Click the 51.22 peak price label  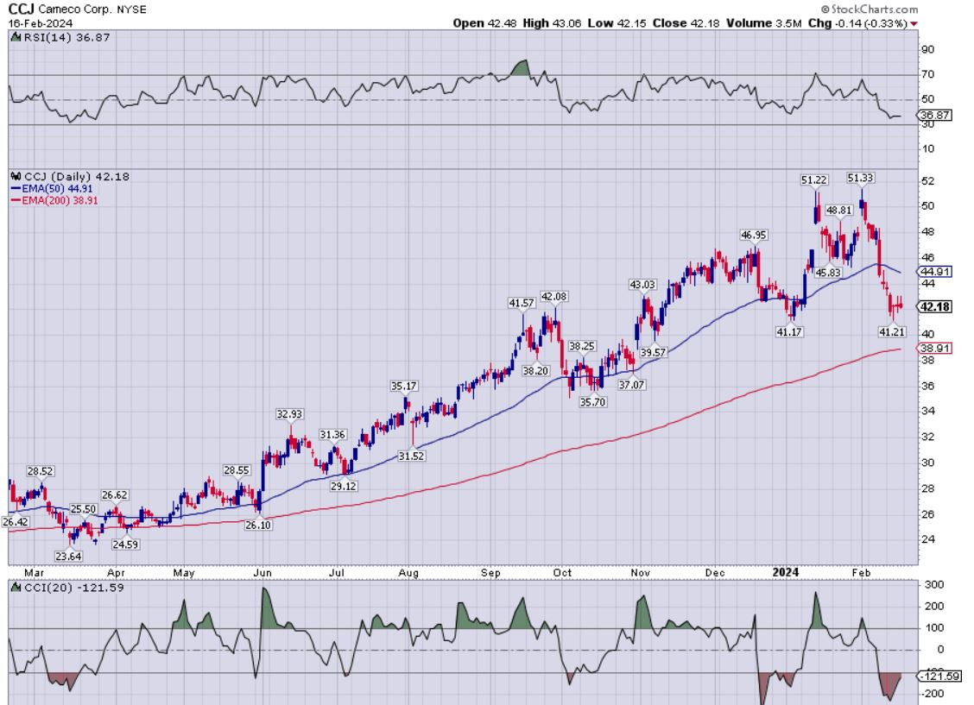coord(813,180)
